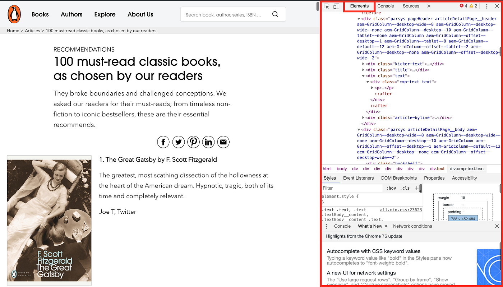The width and height of the screenshot is (503, 287).
Task: Toggle .cls class editor
Action: click(405, 188)
